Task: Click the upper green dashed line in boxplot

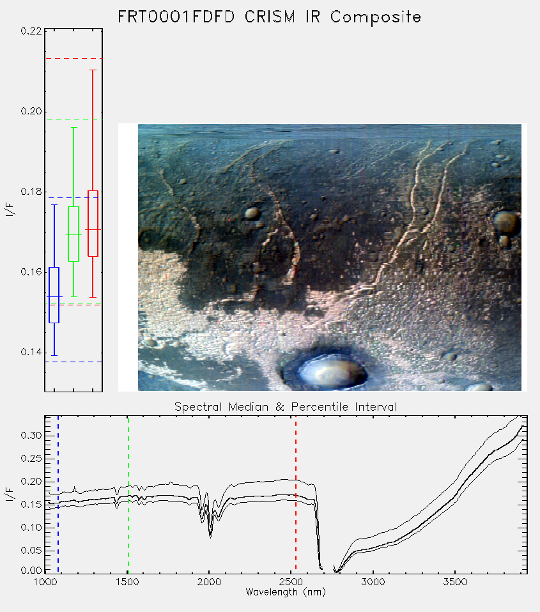Action: 73,119
